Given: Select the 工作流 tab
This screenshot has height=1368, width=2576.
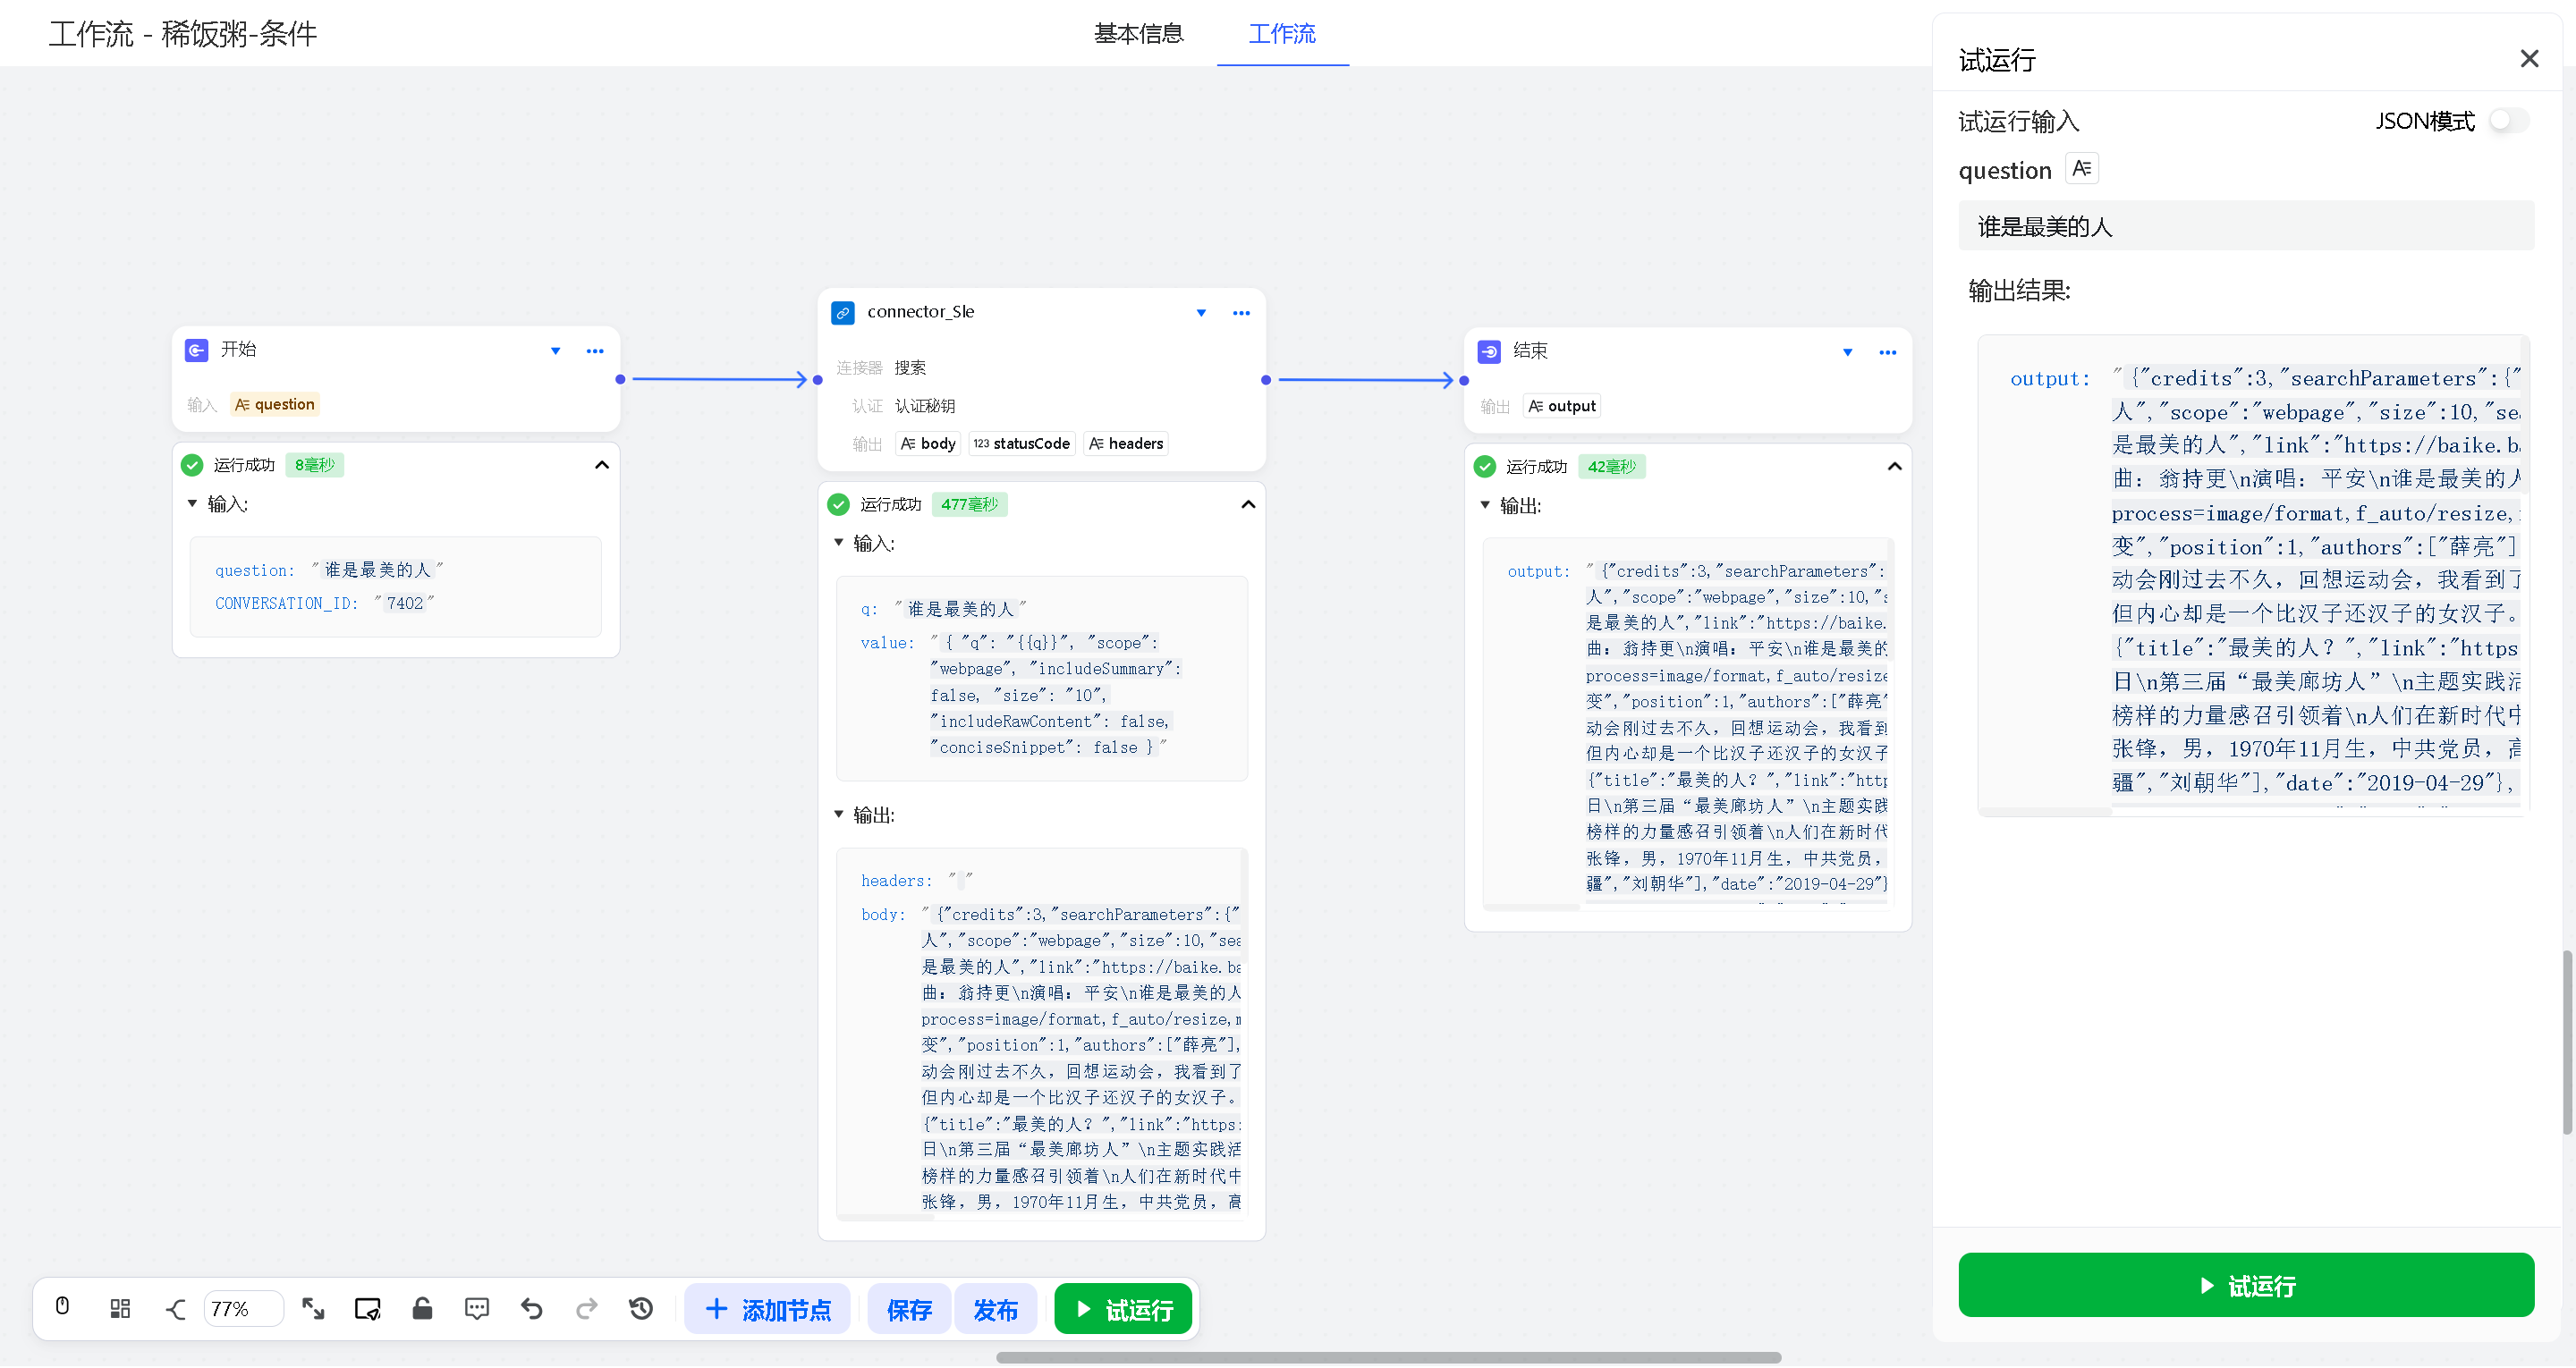Looking at the screenshot, I should tap(1282, 34).
